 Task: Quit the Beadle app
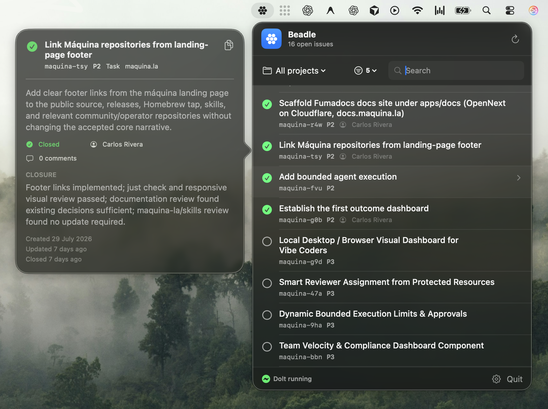tap(514, 379)
